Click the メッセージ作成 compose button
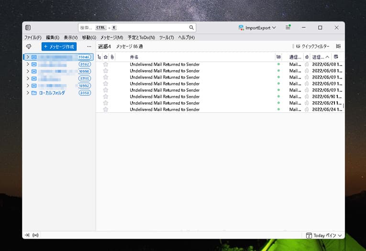This screenshot has height=251, width=366. (x=59, y=46)
